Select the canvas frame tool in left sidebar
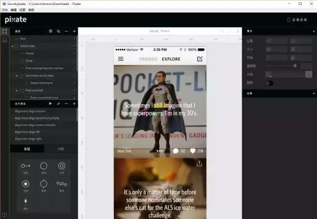 [4, 31]
